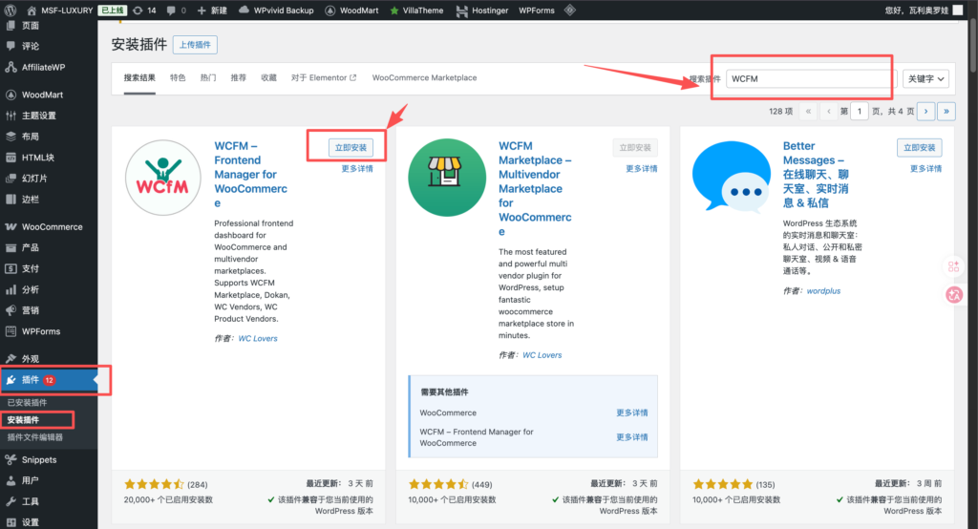The image size is (978, 529).
Task: Click the user avatar in admin bar
Action: click(x=958, y=10)
